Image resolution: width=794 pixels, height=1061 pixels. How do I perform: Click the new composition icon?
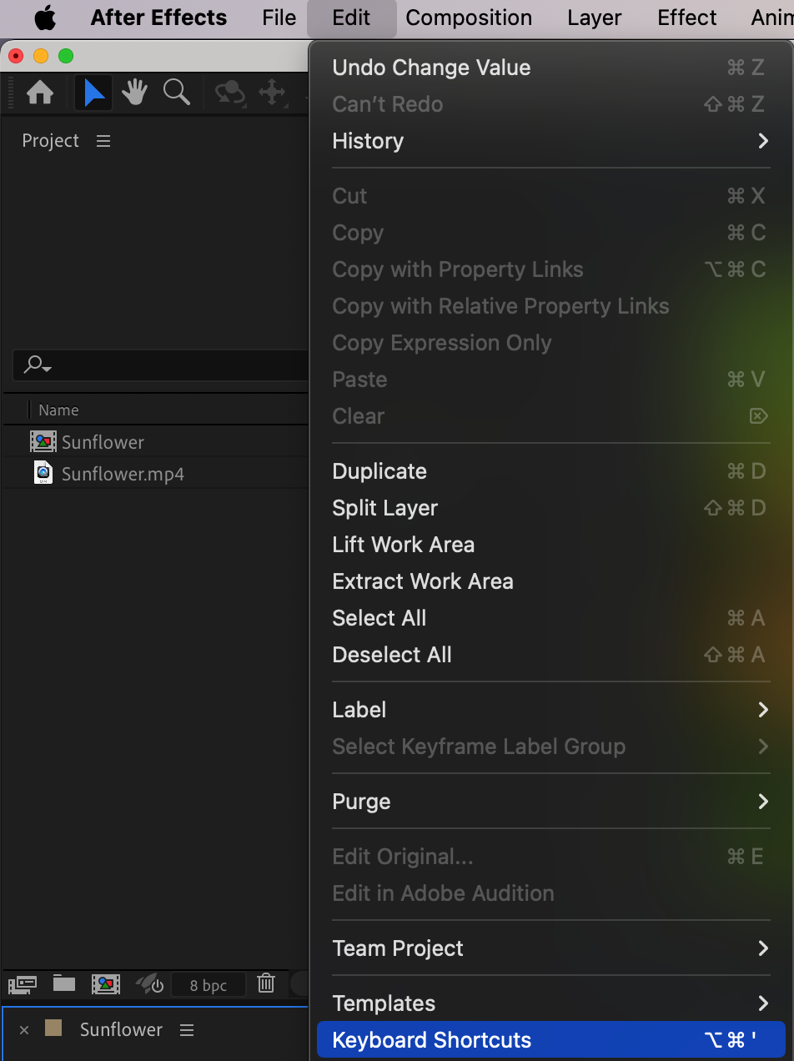tap(106, 984)
